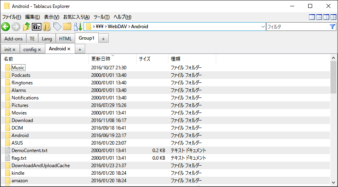338x187 pixels.
Task: Expand the address bar history dropdown
Action: click(263, 27)
